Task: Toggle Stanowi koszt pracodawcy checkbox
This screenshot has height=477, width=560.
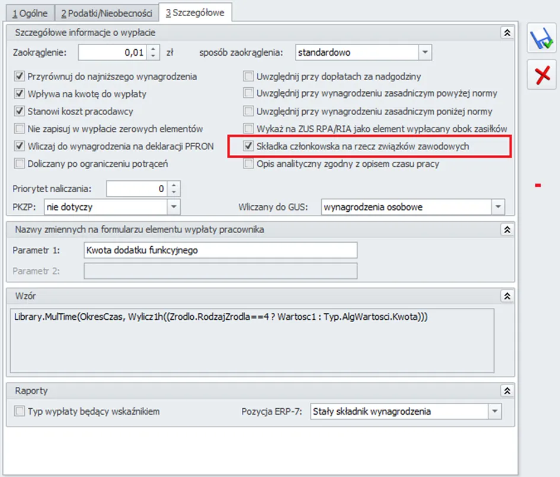Action: coord(20,112)
